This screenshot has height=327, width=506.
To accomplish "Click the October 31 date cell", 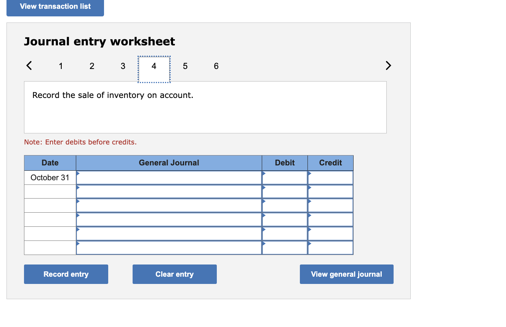I will [x=50, y=177].
